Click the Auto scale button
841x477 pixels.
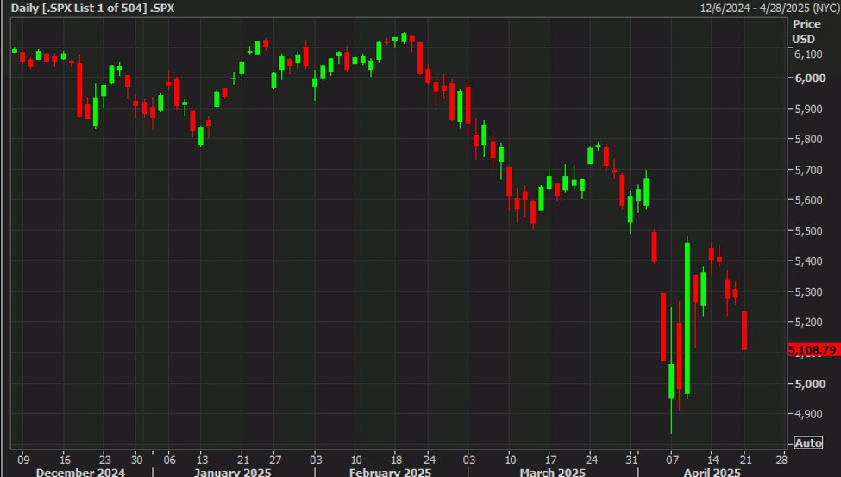tap(808, 442)
